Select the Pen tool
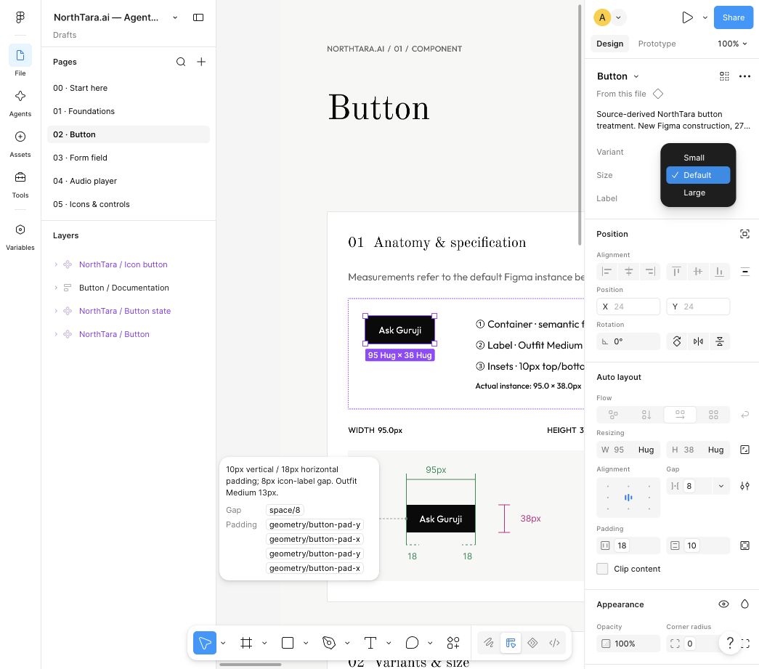759x669 pixels. click(329, 643)
